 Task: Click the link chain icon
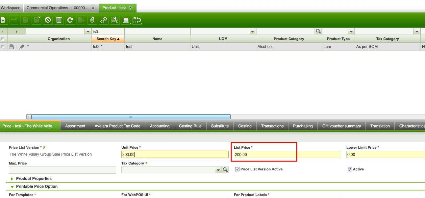104,20
